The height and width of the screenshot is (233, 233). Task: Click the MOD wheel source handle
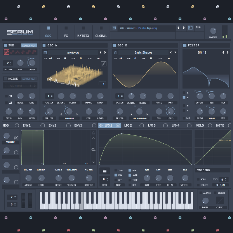coord(17,125)
